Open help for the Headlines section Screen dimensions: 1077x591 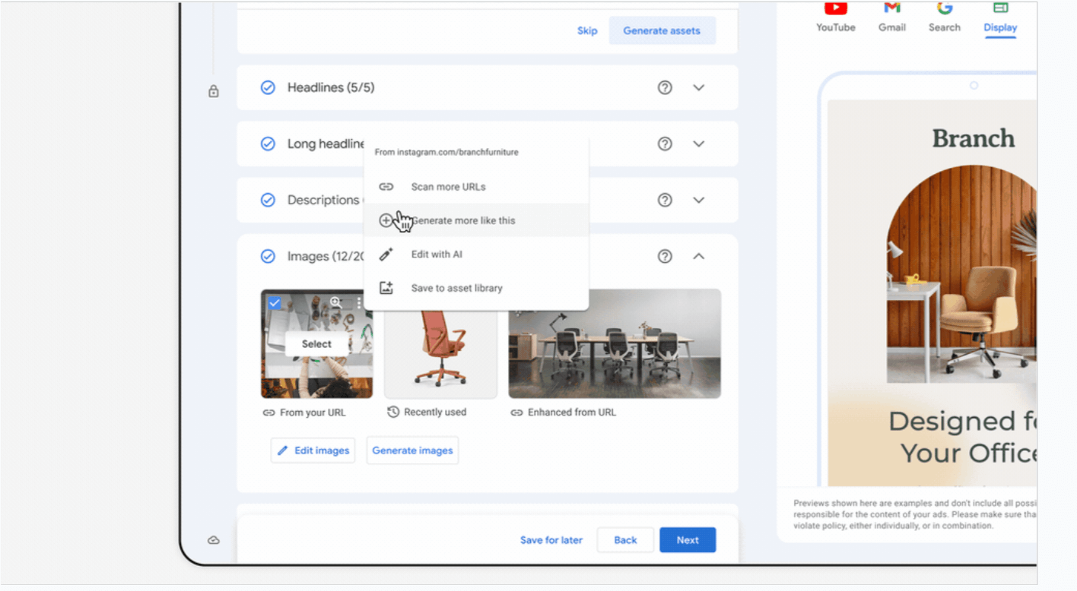click(x=665, y=87)
